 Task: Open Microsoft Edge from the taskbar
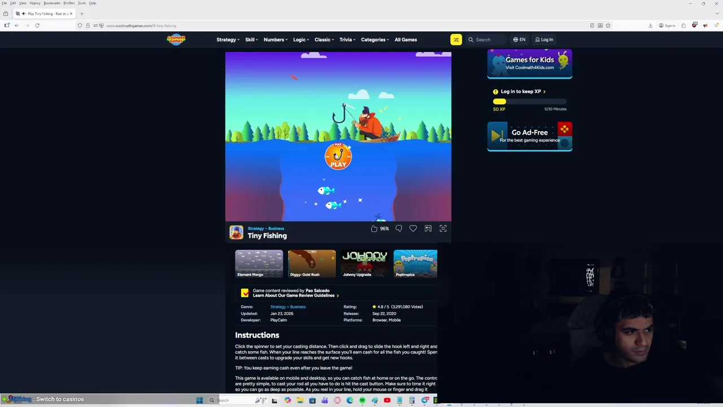(x=349, y=400)
